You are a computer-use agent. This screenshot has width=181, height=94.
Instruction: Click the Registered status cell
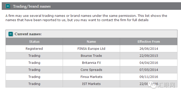pyautogui.click(x=34, y=49)
